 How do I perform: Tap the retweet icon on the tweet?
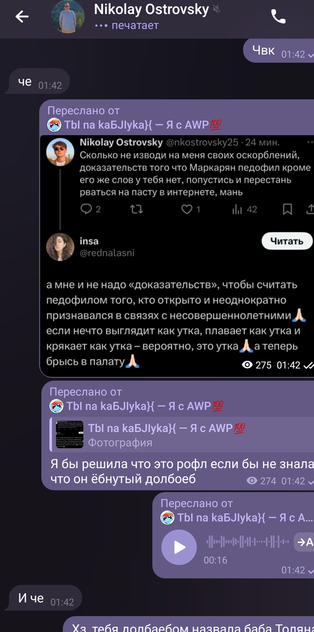click(x=136, y=209)
